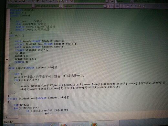Click the 'struct Student stu[N],' line
This screenshot has height=126, width=168.
[31, 50]
